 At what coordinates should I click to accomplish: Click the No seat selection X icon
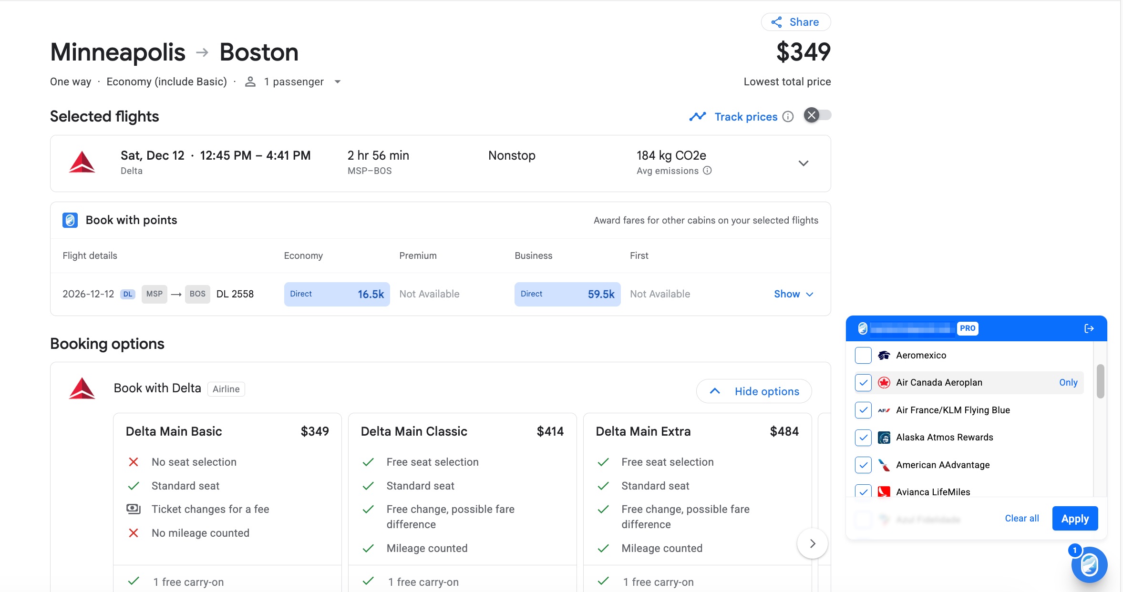[134, 462]
